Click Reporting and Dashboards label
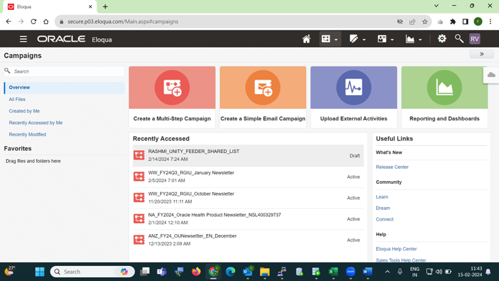The height and width of the screenshot is (281, 499). point(444,119)
